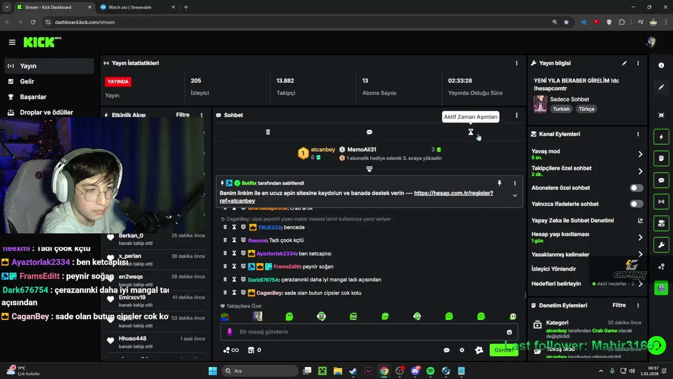
Task: Click Filtre in Etkinlik Akışı panel
Action: click(x=183, y=115)
